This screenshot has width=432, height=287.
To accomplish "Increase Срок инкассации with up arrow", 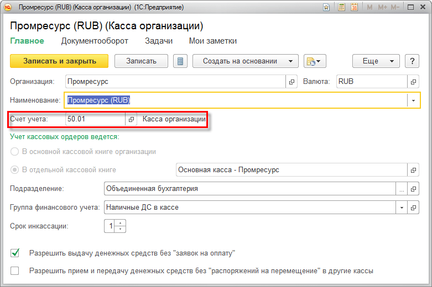I will pos(120,223).
